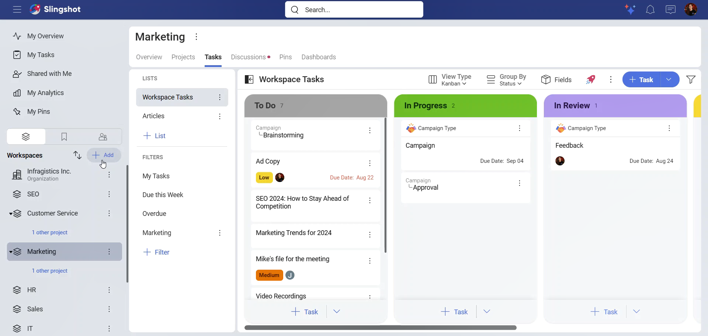
Task: Open options for Brainstorming card
Action: tap(370, 130)
